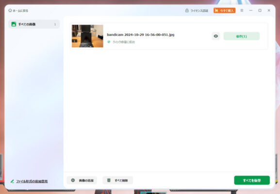Minimize the application window
Viewport: 280px width, 194px height.
(251, 10)
